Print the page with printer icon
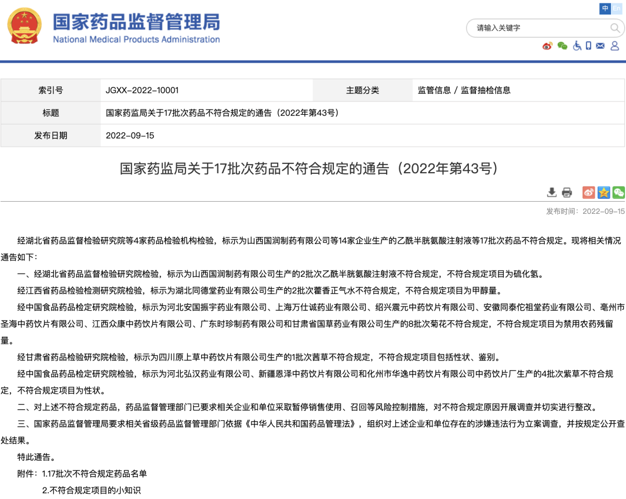Image resolution: width=626 pixels, height=499 pixels. (x=566, y=192)
